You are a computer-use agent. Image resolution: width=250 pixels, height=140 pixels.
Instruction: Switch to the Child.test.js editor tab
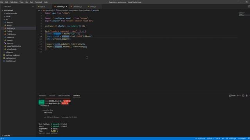tap(77, 7)
